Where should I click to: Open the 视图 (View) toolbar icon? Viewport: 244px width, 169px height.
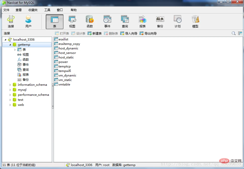coord(72,22)
